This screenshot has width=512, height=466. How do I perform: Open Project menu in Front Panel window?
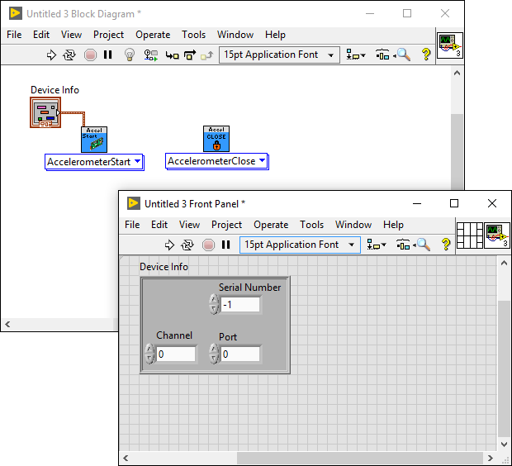[x=226, y=225]
